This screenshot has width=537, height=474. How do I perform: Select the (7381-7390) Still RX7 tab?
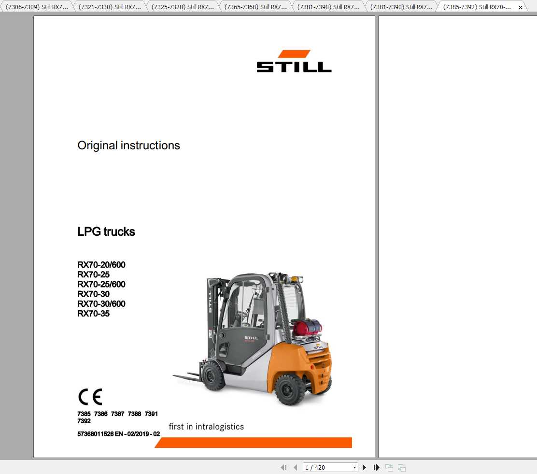tap(328, 7)
